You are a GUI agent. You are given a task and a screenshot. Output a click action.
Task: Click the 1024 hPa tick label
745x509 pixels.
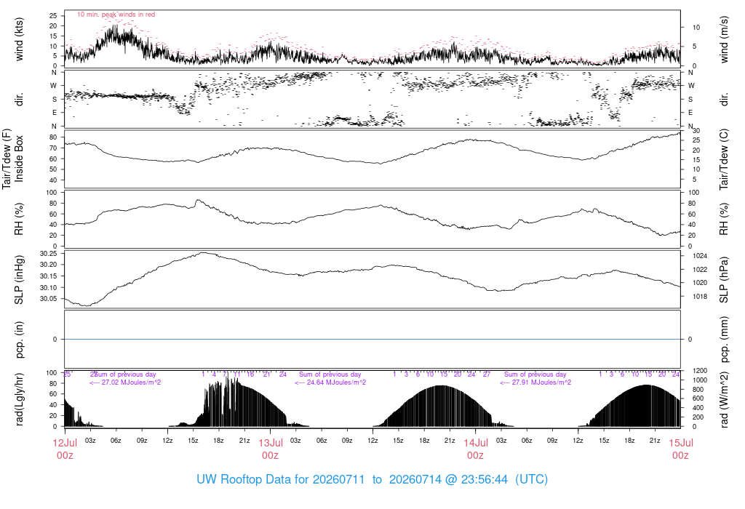point(700,256)
